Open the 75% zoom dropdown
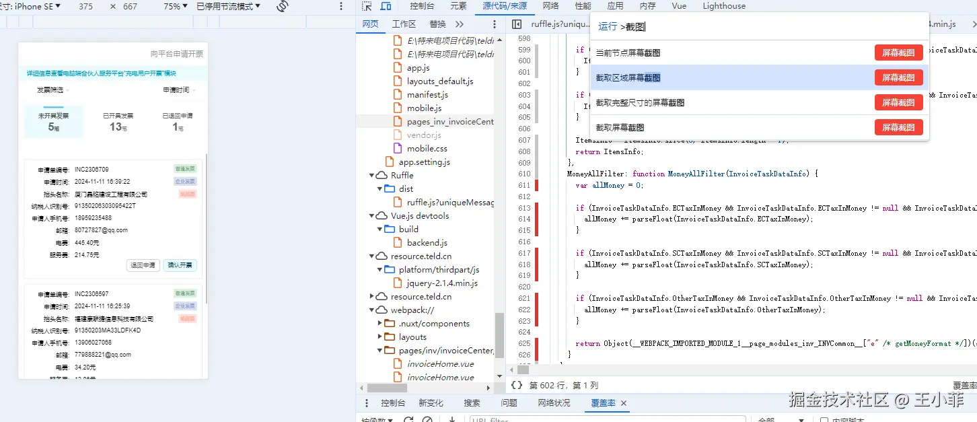 (176, 6)
